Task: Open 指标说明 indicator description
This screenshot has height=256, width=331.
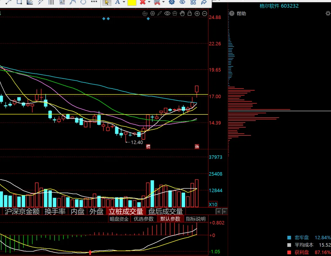Action: coord(196,219)
